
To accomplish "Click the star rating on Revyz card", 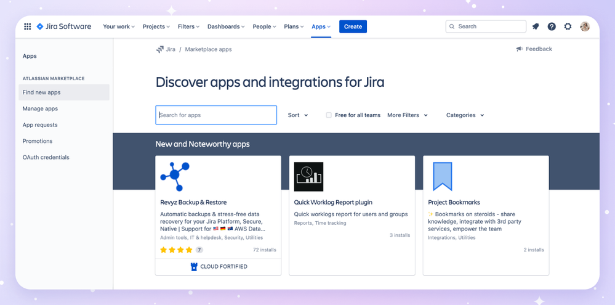I will coord(177,250).
